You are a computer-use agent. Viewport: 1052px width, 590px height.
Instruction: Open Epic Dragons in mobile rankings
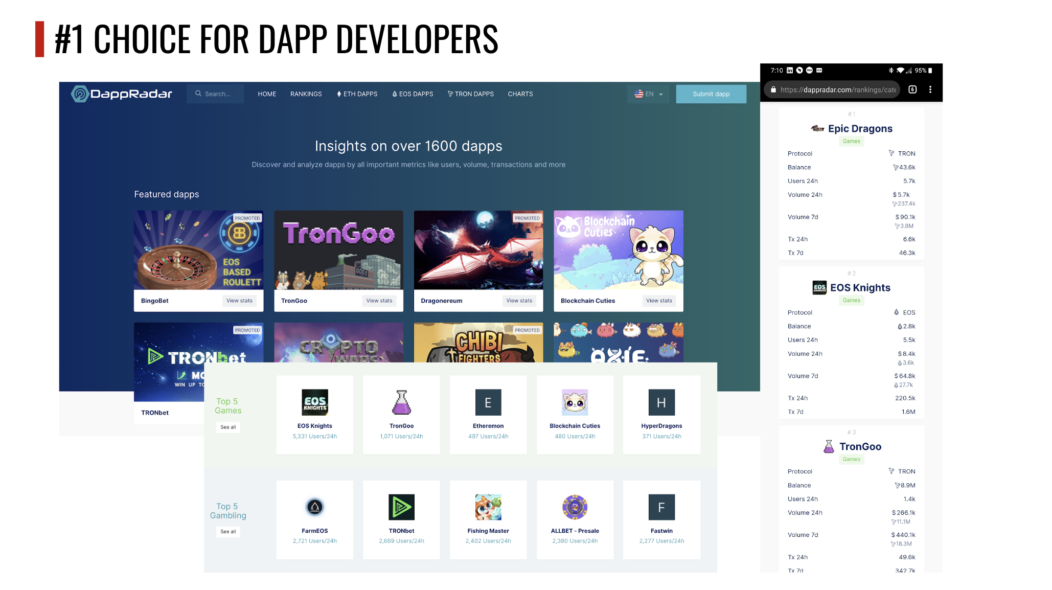[860, 129]
